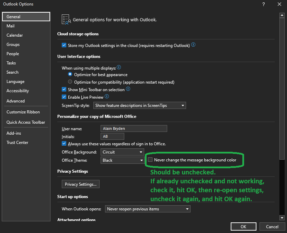
Task: Open Accessibility options category
Action: pyautogui.click(x=26, y=91)
